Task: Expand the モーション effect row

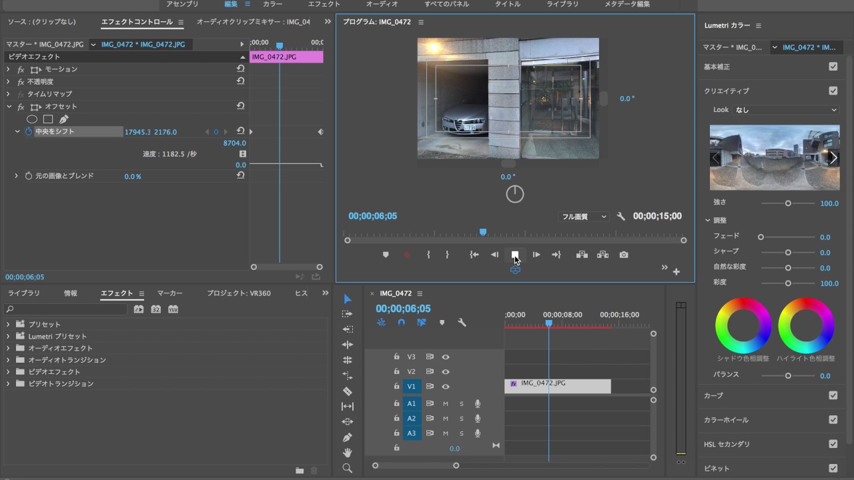Action: 8,69
